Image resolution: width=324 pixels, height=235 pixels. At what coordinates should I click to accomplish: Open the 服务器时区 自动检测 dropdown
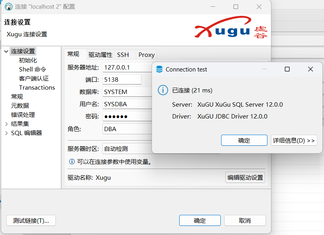[127, 149]
